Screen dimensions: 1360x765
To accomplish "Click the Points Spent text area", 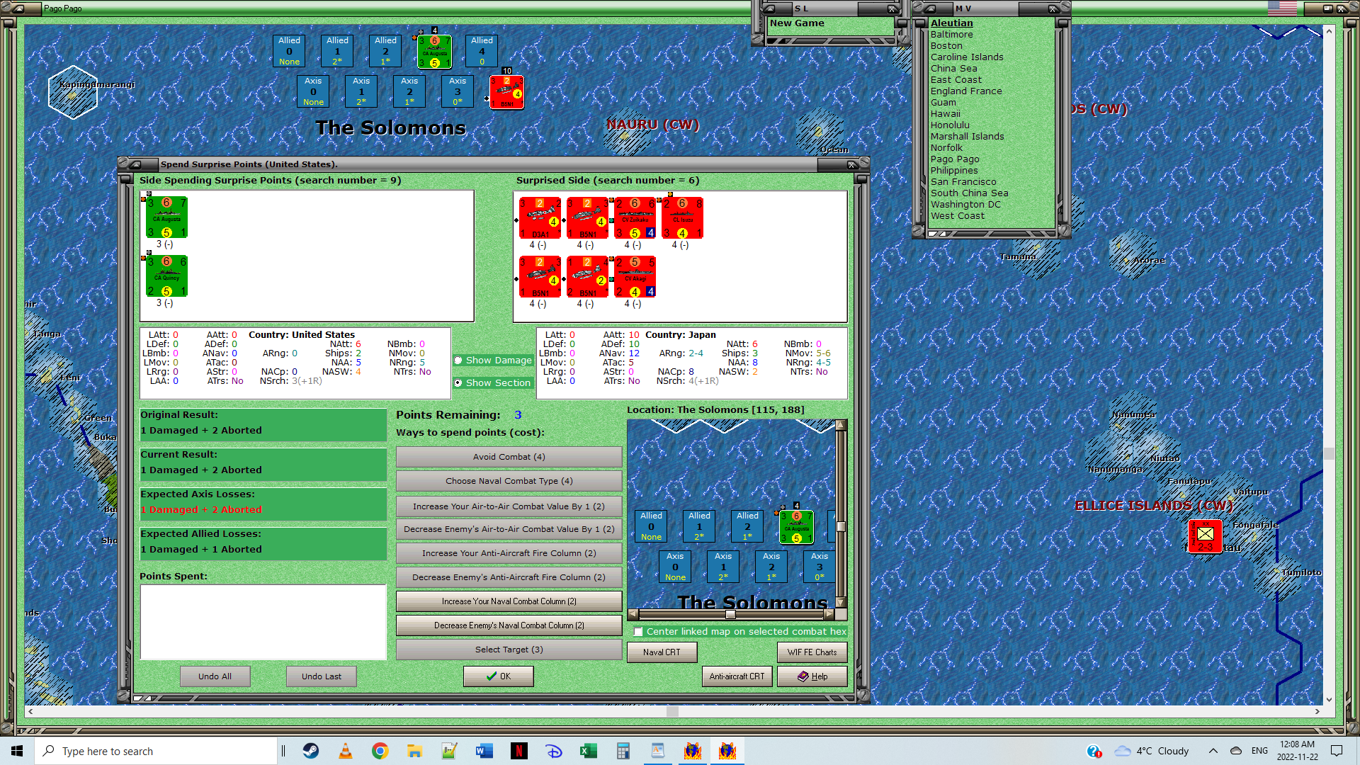I will (263, 621).
